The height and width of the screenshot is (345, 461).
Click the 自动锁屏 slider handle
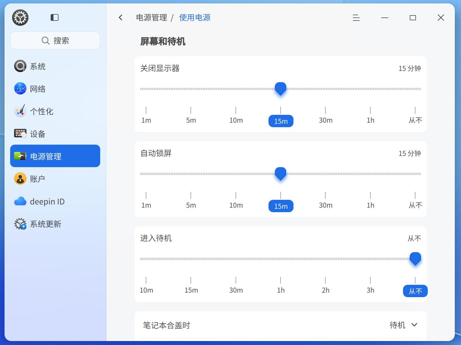(281, 174)
